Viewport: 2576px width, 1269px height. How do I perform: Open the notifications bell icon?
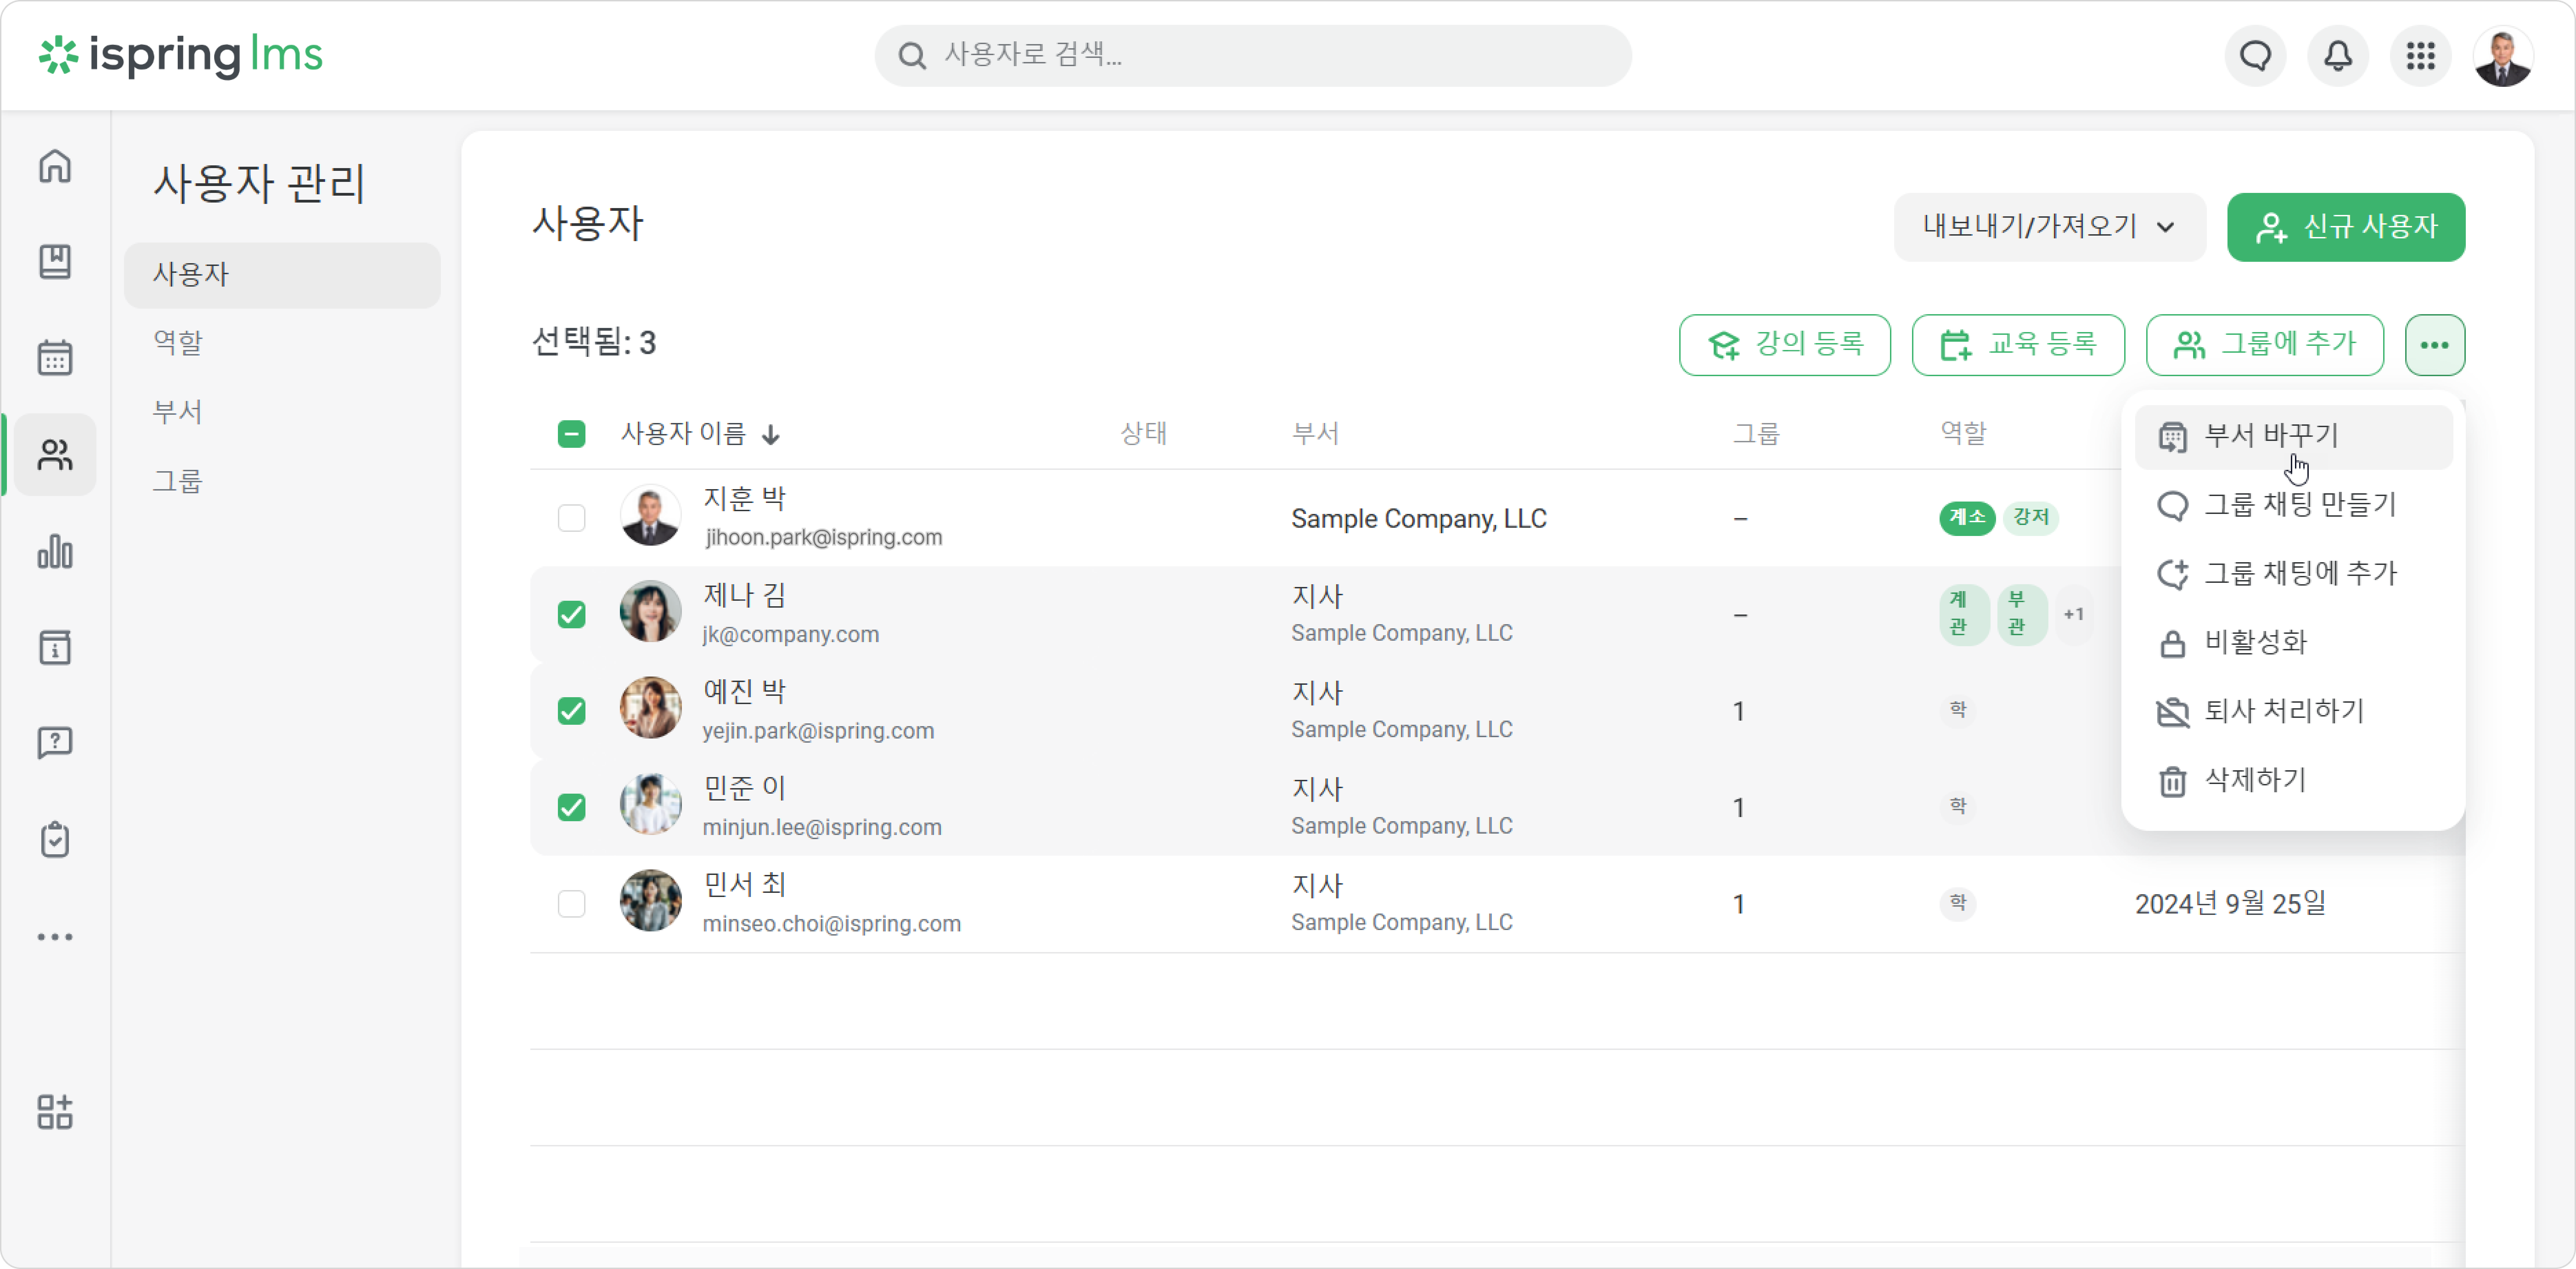click(x=2338, y=56)
